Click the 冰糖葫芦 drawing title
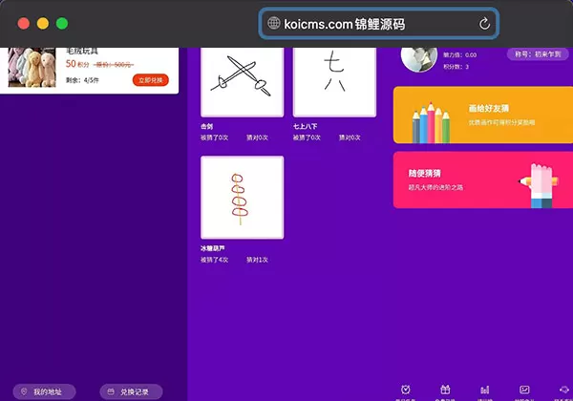This screenshot has height=401, width=573. click(213, 248)
